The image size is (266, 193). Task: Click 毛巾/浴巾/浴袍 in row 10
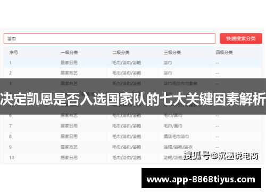click(x=127, y=157)
